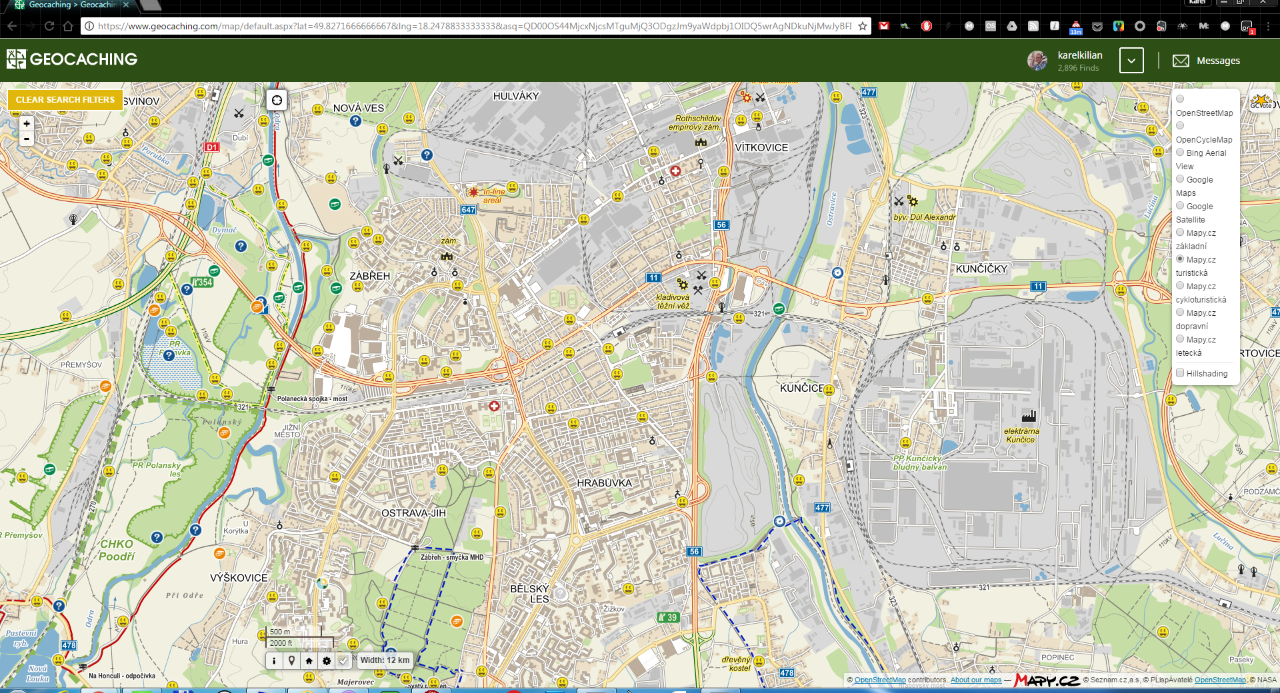Open the Chrome three-dot menu

point(1269,26)
